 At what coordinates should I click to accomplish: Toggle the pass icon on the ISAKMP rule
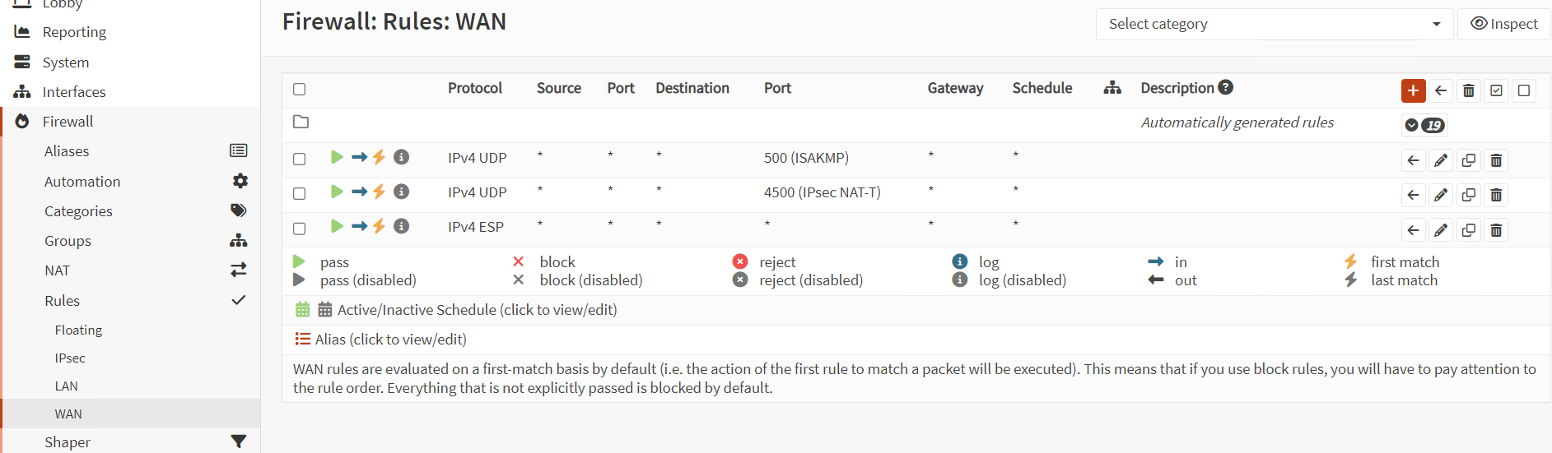pos(337,157)
